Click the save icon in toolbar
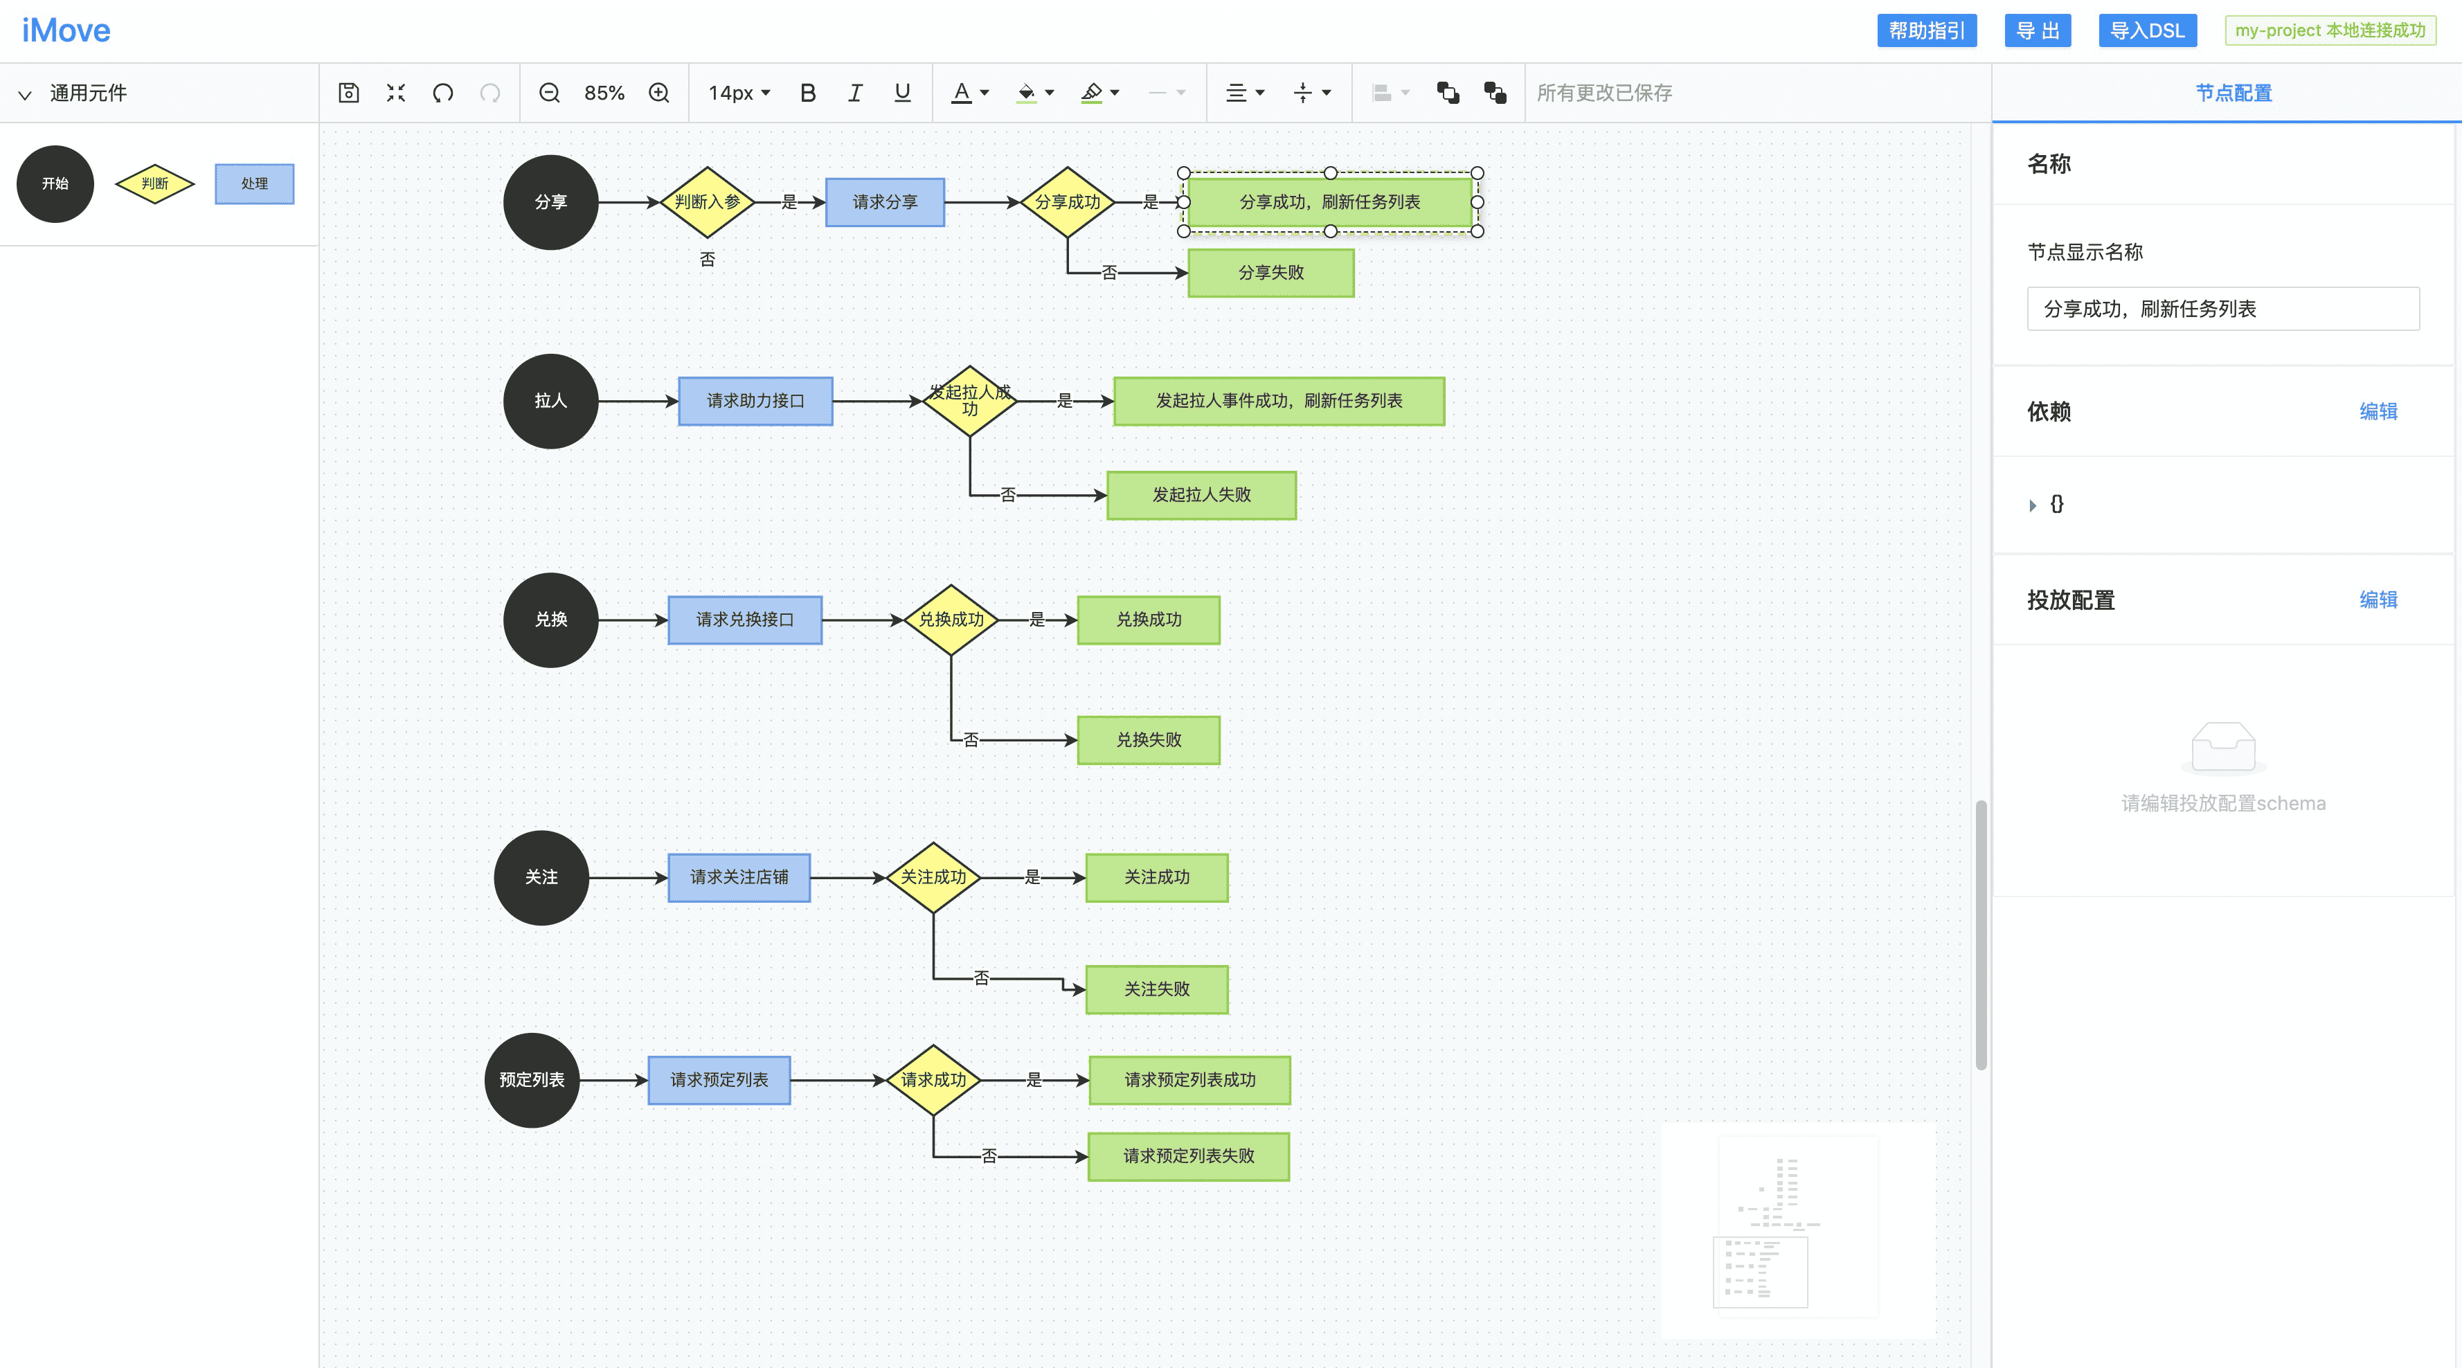 click(349, 93)
